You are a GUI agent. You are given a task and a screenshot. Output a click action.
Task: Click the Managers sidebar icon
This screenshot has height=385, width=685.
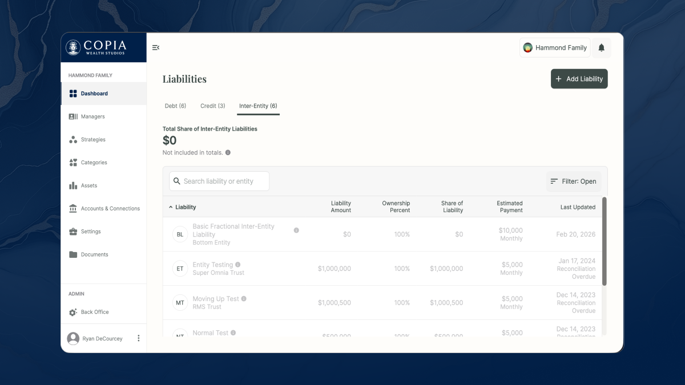point(73,116)
